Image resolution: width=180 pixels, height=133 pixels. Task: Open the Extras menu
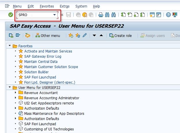(65, 6)
